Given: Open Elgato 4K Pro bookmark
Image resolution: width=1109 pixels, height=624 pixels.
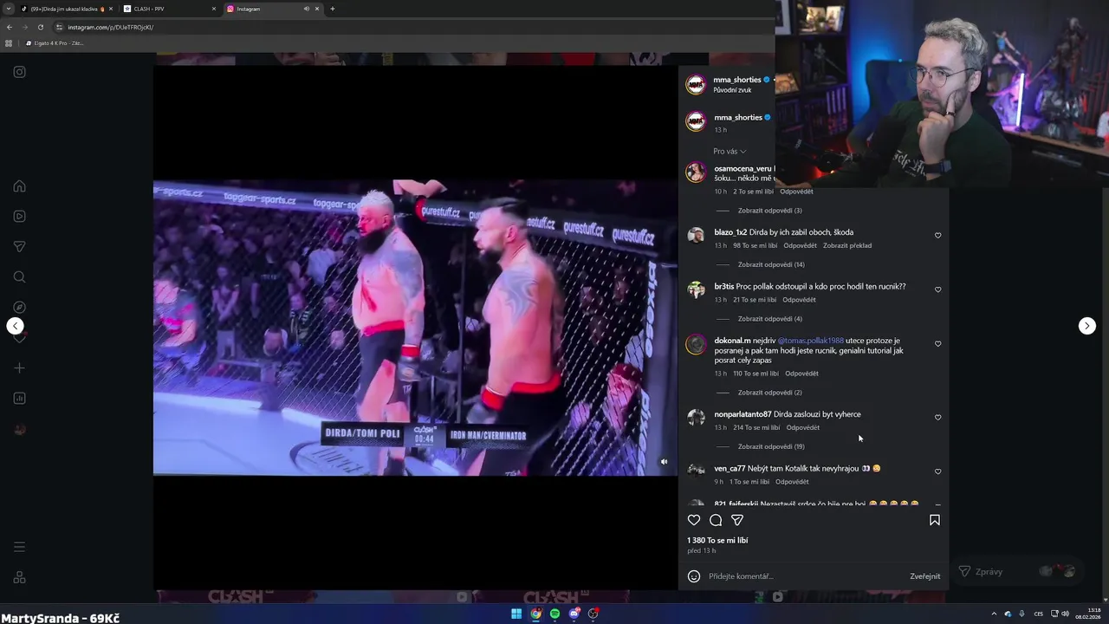Looking at the screenshot, I should pos(55,43).
